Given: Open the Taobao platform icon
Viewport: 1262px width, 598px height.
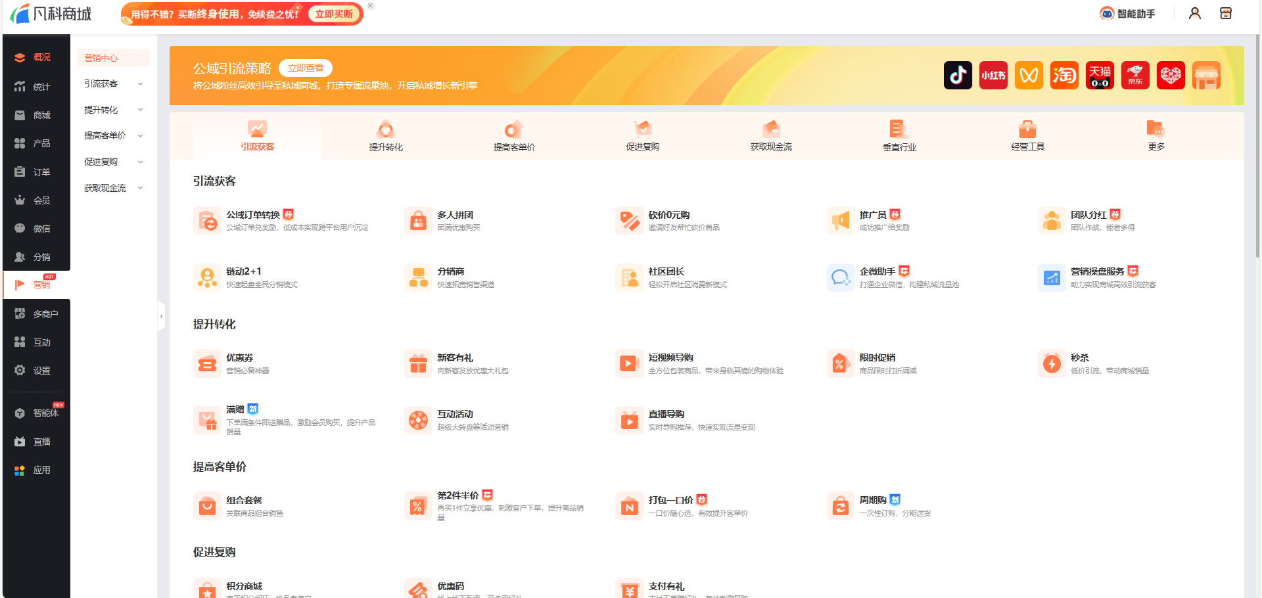Looking at the screenshot, I should coord(1064,76).
